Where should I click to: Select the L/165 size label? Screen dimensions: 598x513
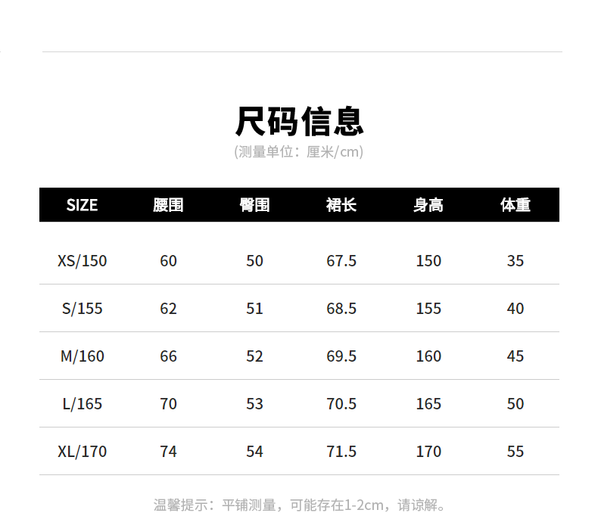pyautogui.click(x=83, y=404)
